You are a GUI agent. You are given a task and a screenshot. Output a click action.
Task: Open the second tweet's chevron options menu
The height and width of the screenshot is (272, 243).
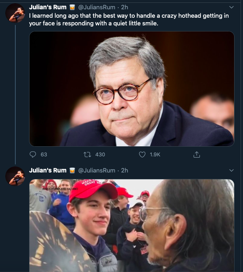pyautogui.click(x=231, y=170)
